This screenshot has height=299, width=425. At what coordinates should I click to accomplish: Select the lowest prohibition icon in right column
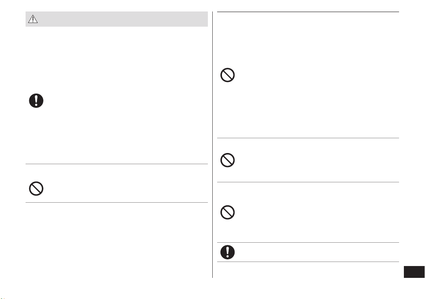[x=228, y=212]
